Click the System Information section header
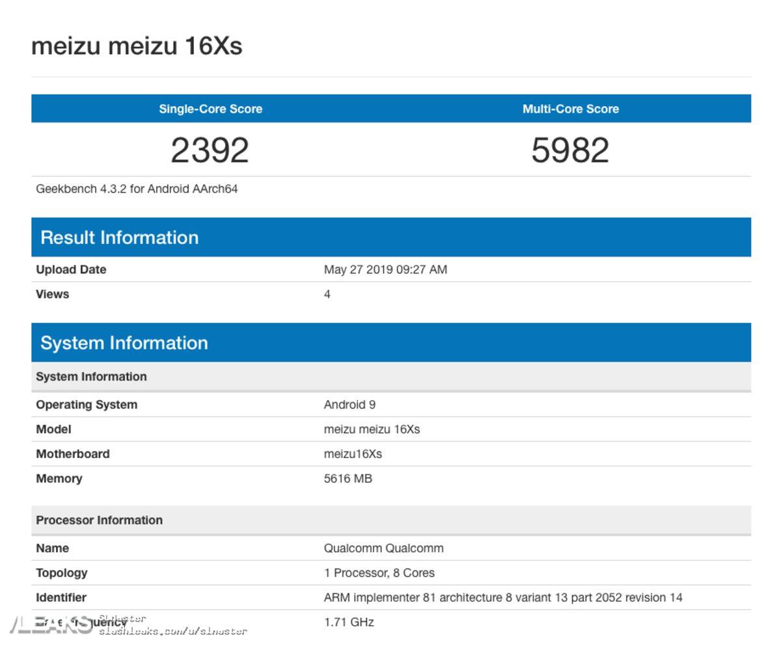Screen dimensions: 781x650 coord(124,343)
